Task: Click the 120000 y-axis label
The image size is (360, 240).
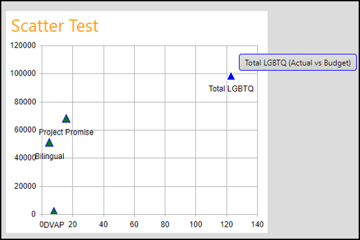Action: 23,45
